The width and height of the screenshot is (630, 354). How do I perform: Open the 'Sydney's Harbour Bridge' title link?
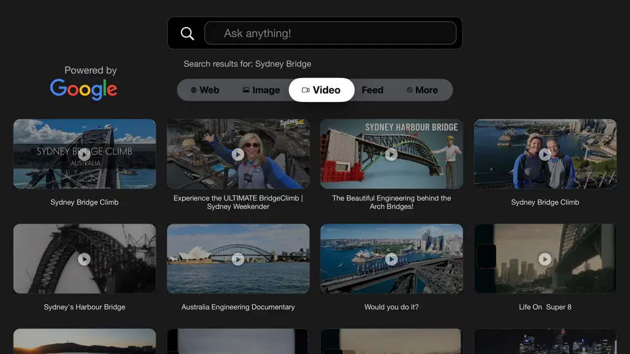(84, 307)
